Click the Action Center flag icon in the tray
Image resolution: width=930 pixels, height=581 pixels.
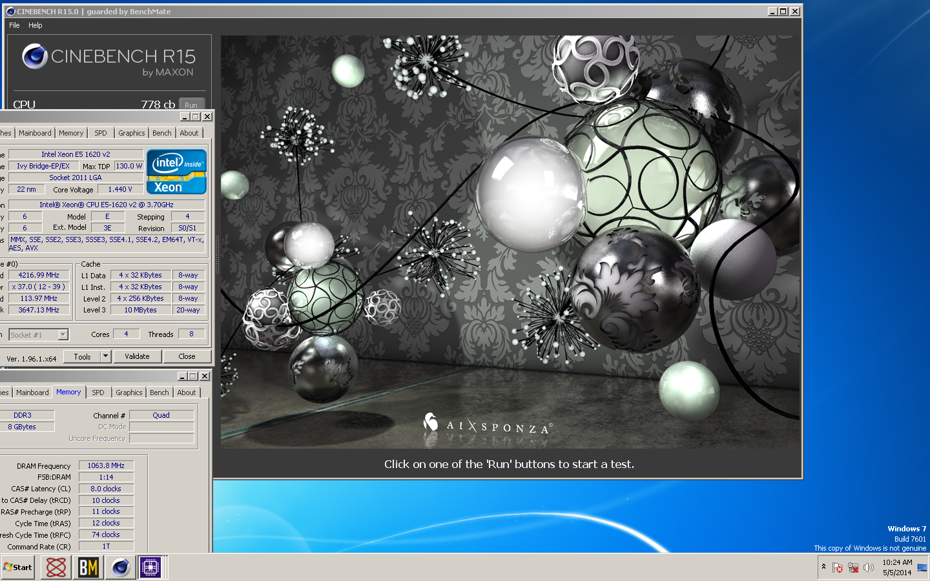838,567
